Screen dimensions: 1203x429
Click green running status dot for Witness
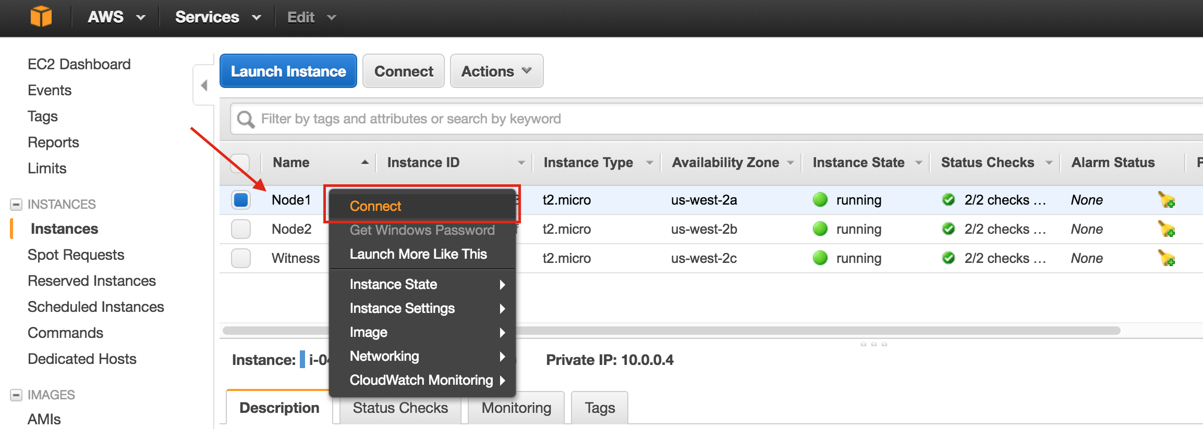coord(820,258)
